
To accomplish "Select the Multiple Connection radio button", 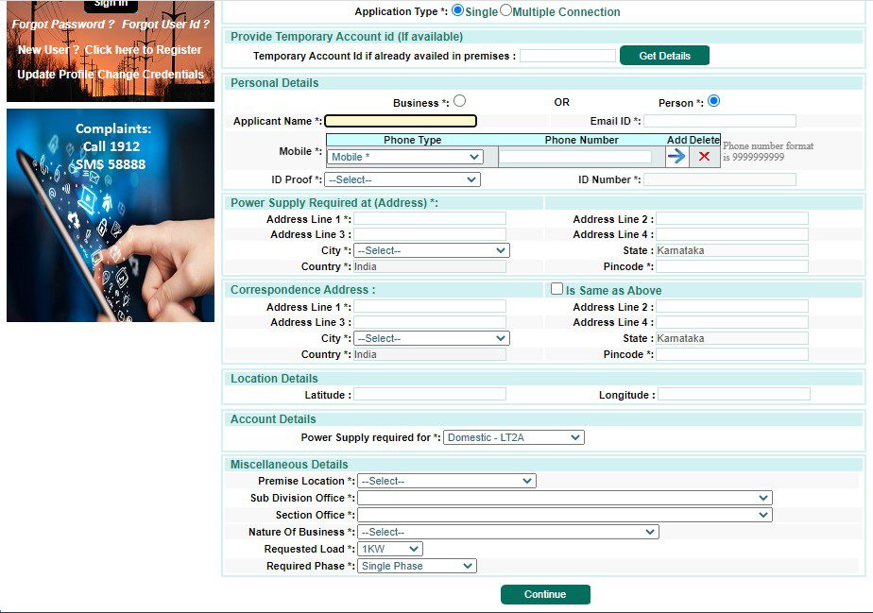I will pyautogui.click(x=506, y=11).
